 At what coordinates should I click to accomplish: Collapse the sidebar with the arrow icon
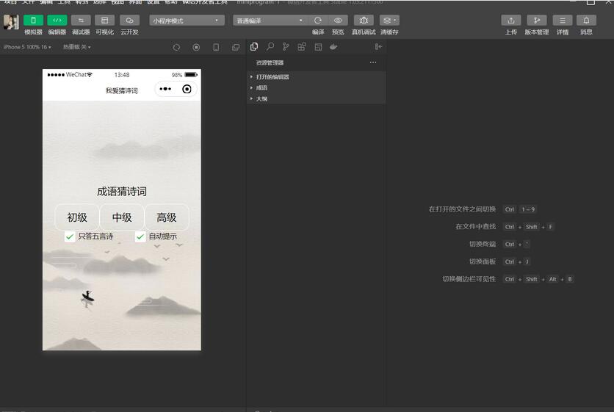tap(378, 46)
